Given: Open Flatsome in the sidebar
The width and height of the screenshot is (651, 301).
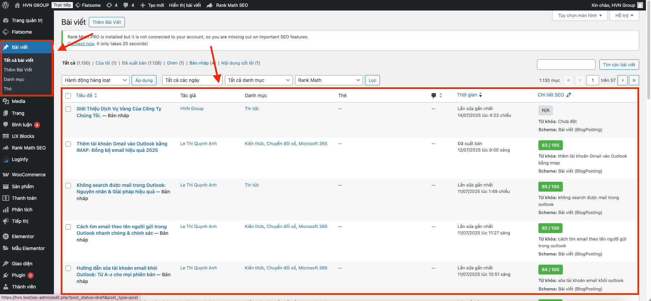Looking at the screenshot, I should [x=27, y=32].
